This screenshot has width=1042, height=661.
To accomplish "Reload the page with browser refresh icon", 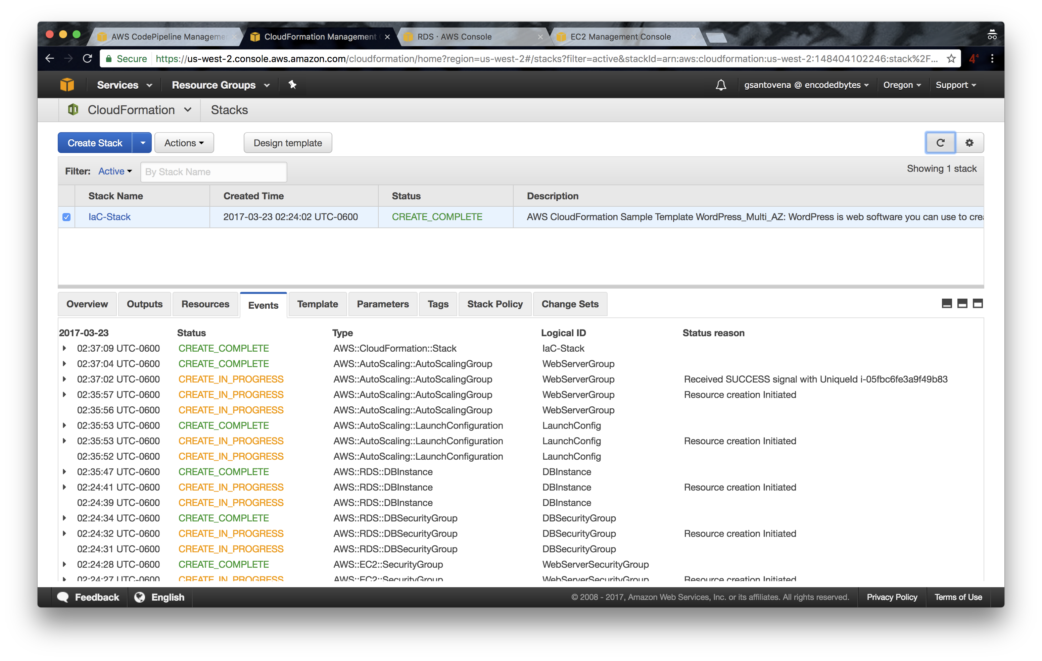I will (87, 58).
